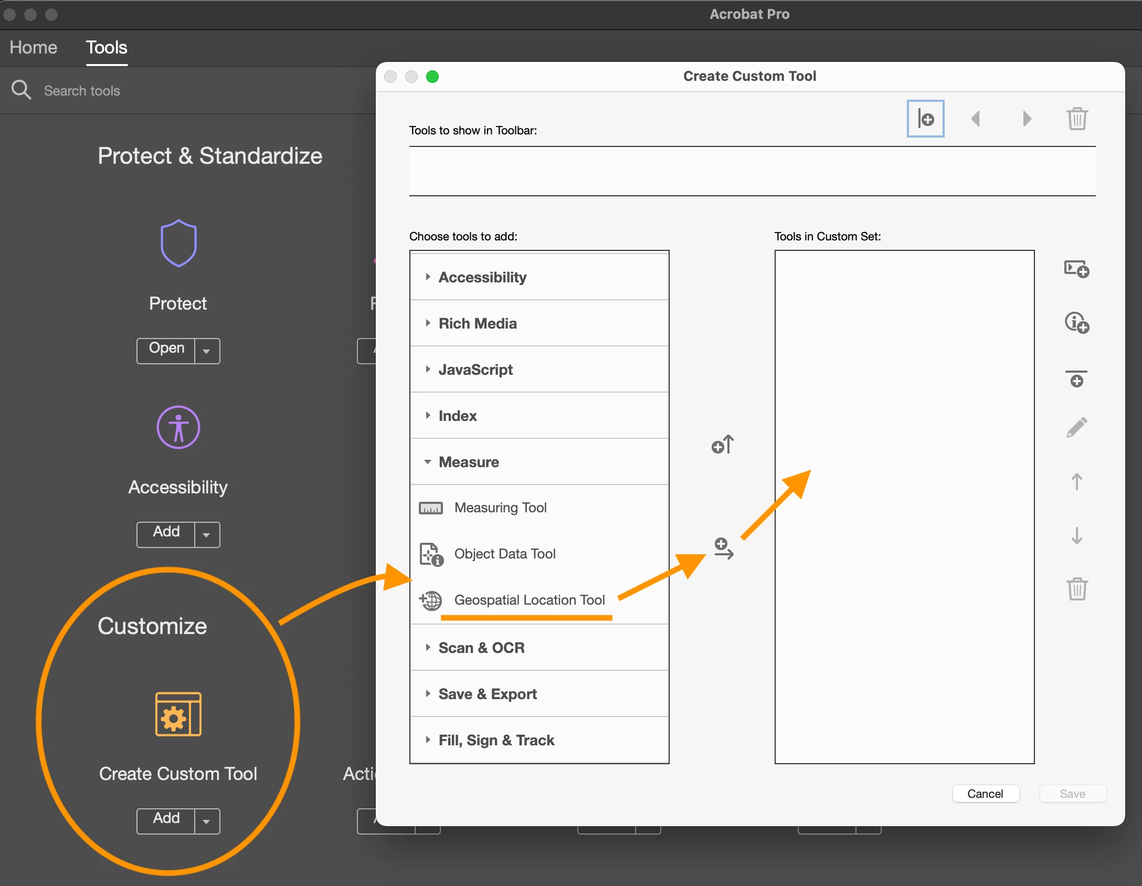Switch to the Home tab

tap(33, 47)
